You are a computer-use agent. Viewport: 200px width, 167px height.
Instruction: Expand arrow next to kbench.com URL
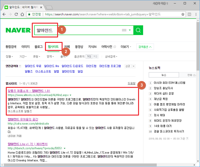[65, 148]
